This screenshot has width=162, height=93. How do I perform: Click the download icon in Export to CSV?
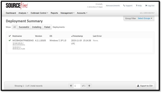click(138, 86)
